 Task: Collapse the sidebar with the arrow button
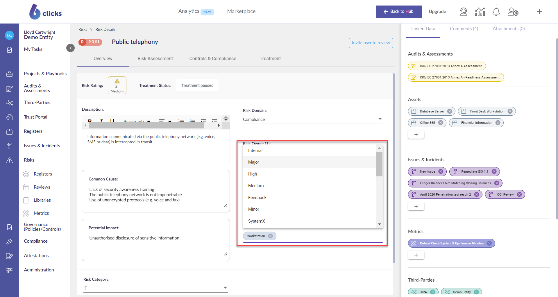[70, 48]
